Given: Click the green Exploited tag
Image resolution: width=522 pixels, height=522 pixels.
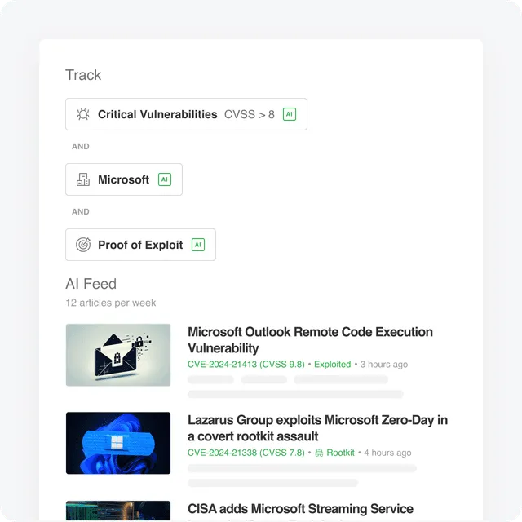Looking at the screenshot, I should pyautogui.click(x=332, y=365).
